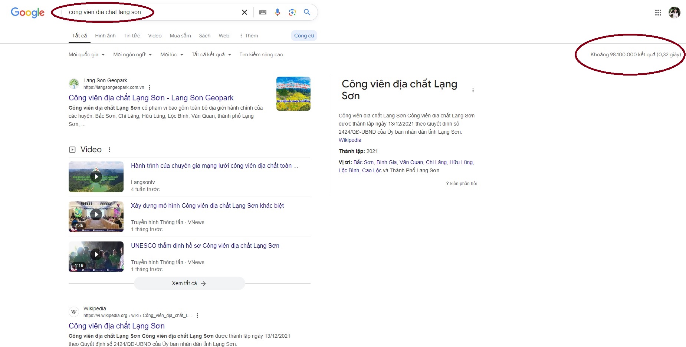Play the Langsontv video thumbnail
Image resolution: width=686 pixels, height=347 pixels.
tap(96, 177)
